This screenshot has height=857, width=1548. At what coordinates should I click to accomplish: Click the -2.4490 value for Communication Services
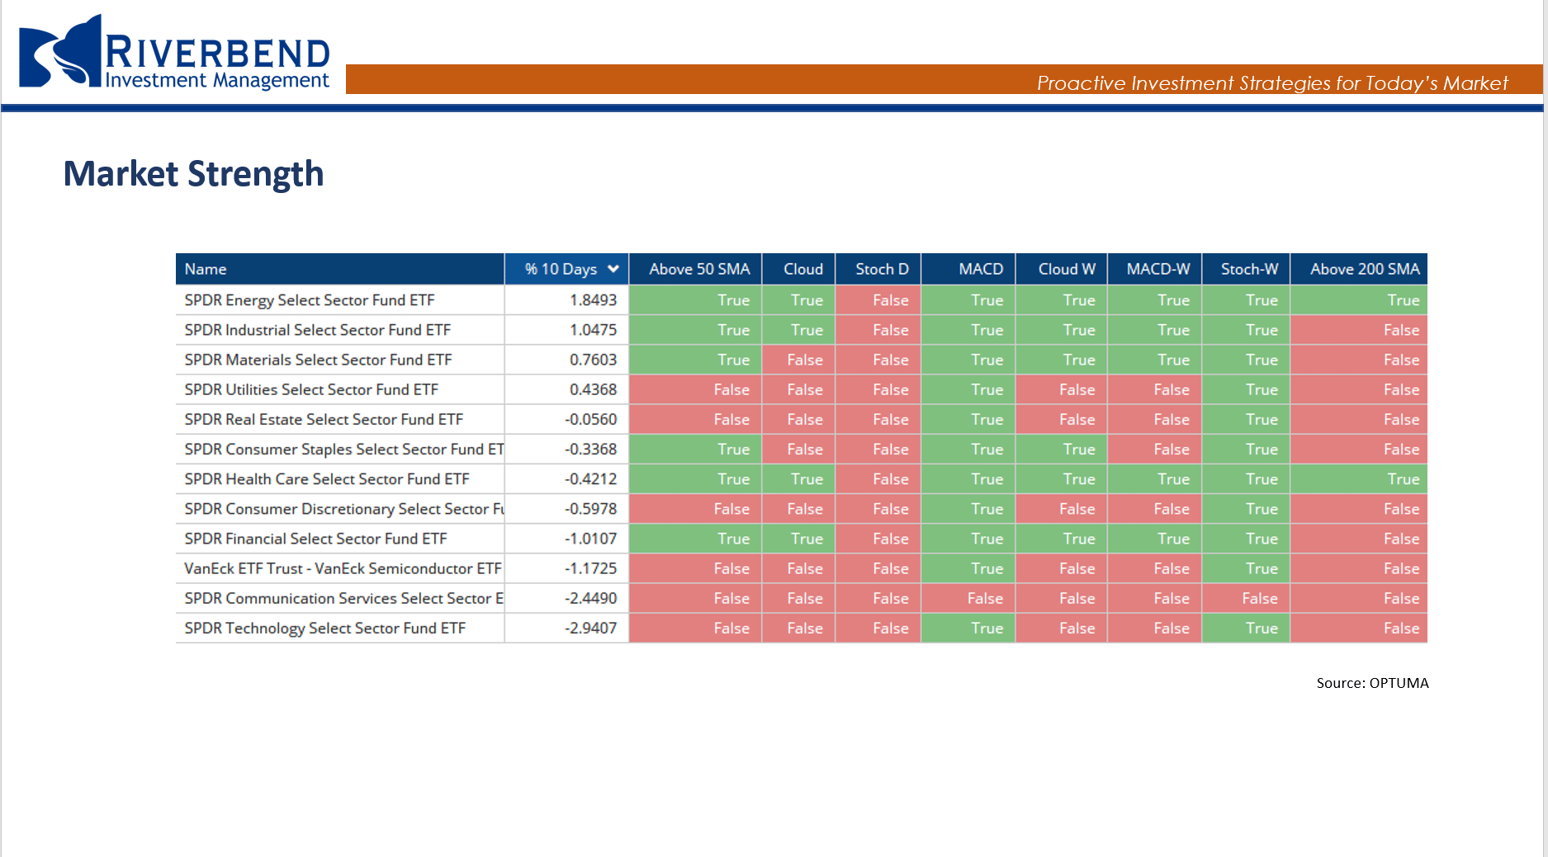(x=591, y=598)
